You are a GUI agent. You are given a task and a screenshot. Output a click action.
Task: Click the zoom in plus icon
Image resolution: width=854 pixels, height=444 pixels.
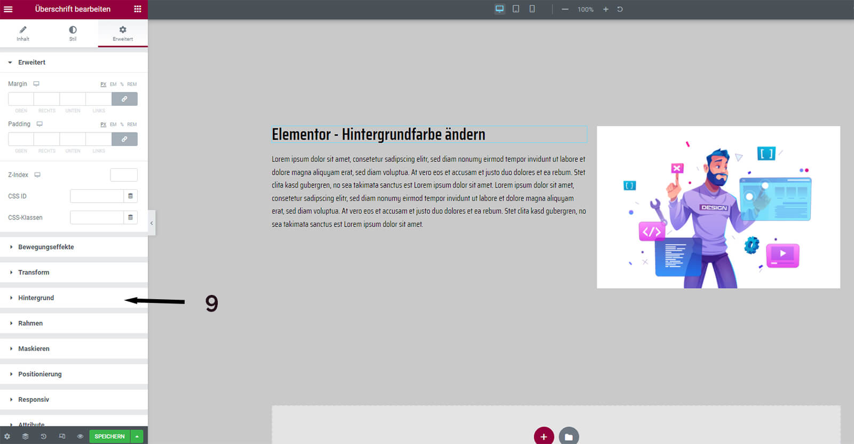pos(606,9)
